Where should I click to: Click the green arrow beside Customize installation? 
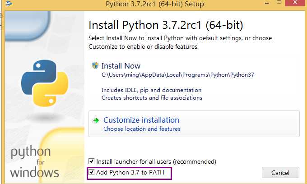click(96, 120)
